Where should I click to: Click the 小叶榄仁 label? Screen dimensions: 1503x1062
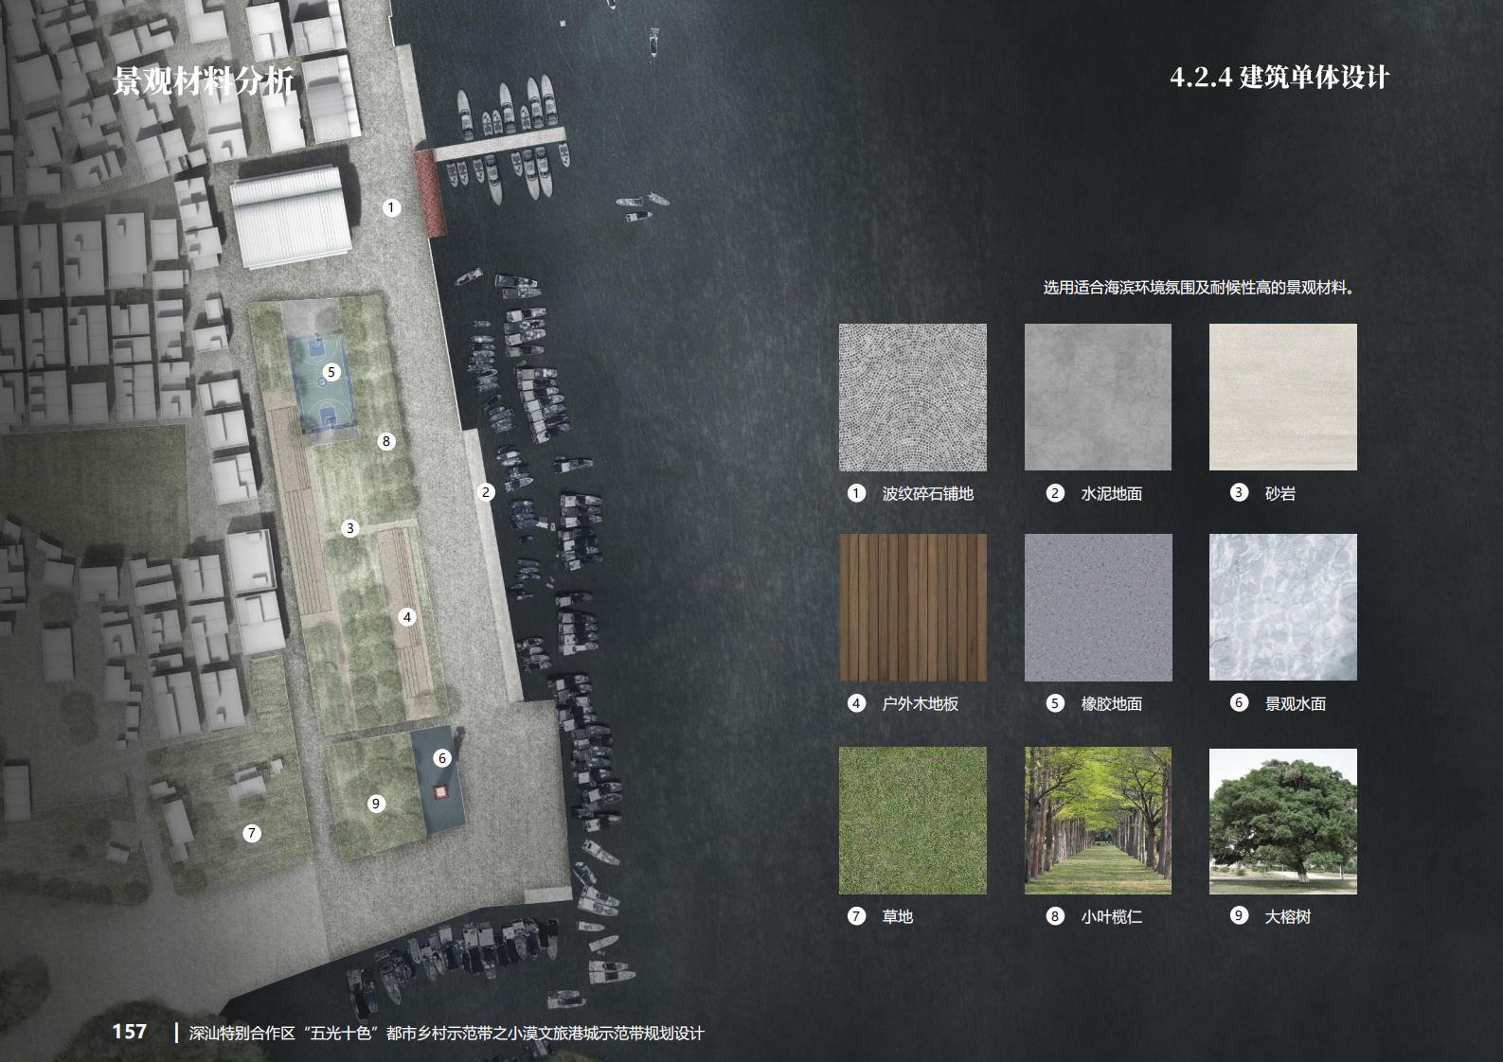tap(1112, 917)
